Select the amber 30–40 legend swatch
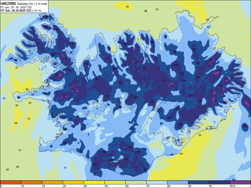 tap(73, 182)
